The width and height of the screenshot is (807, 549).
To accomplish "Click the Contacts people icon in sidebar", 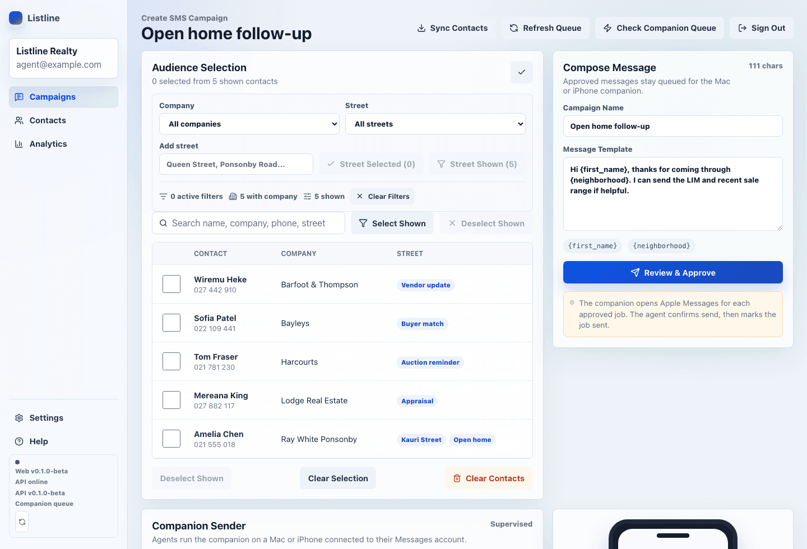I will [x=19, y=120].
